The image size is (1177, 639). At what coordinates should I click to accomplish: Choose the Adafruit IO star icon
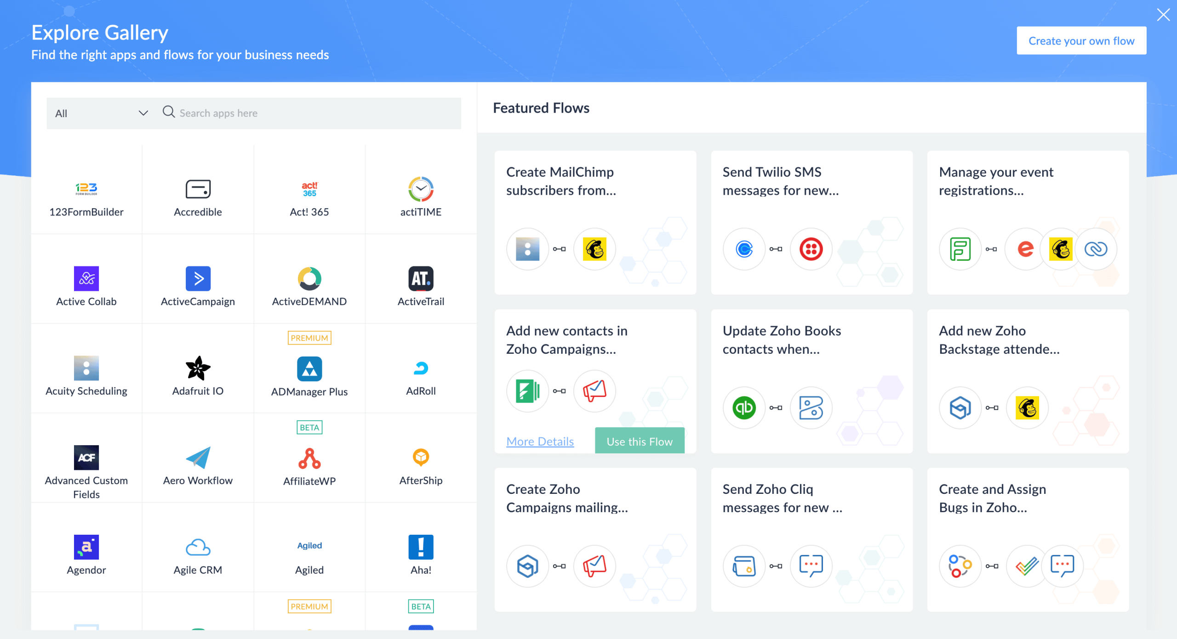pyautogui.click(x=198, y=368)
